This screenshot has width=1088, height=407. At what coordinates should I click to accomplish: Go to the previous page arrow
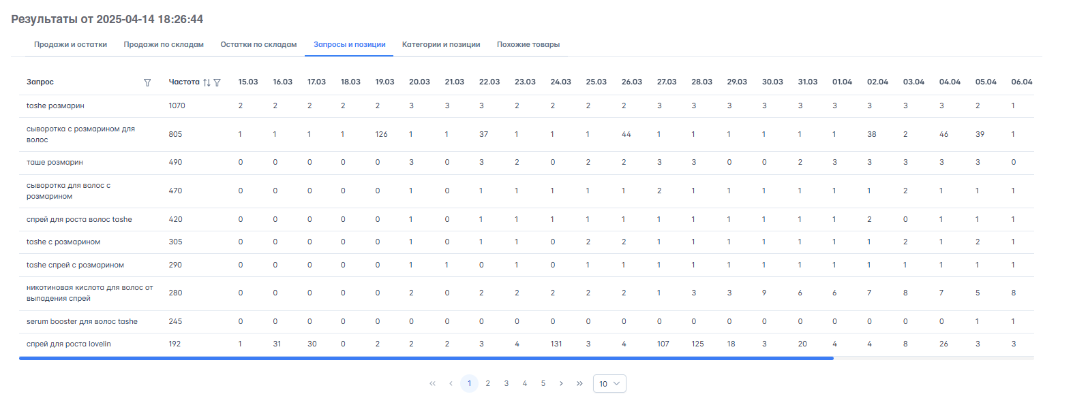[x=451, y=384]
